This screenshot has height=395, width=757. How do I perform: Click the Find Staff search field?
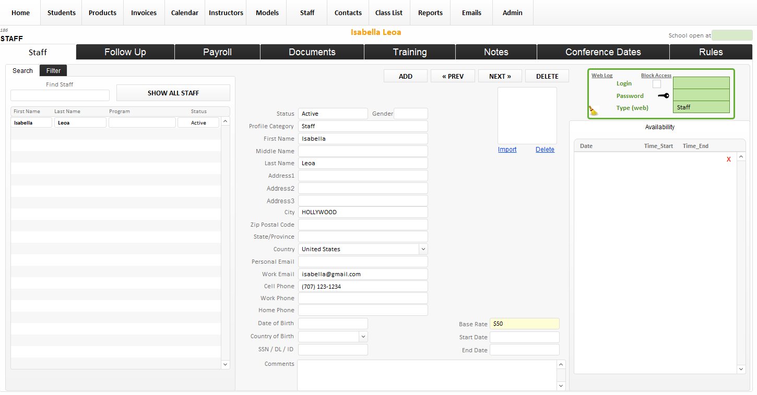tap(60, 95)
